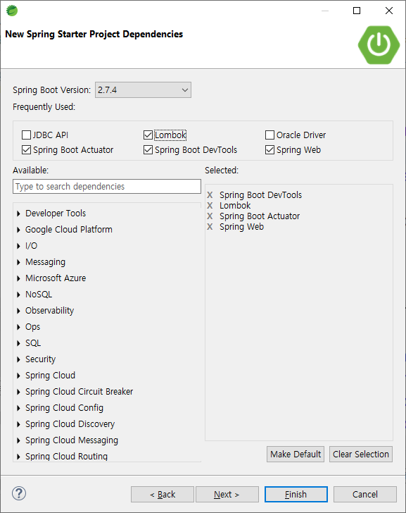The image size is (406, 513).
Task: Remove Spring Boot Actuator via its X icon
Action: point(210,216)
